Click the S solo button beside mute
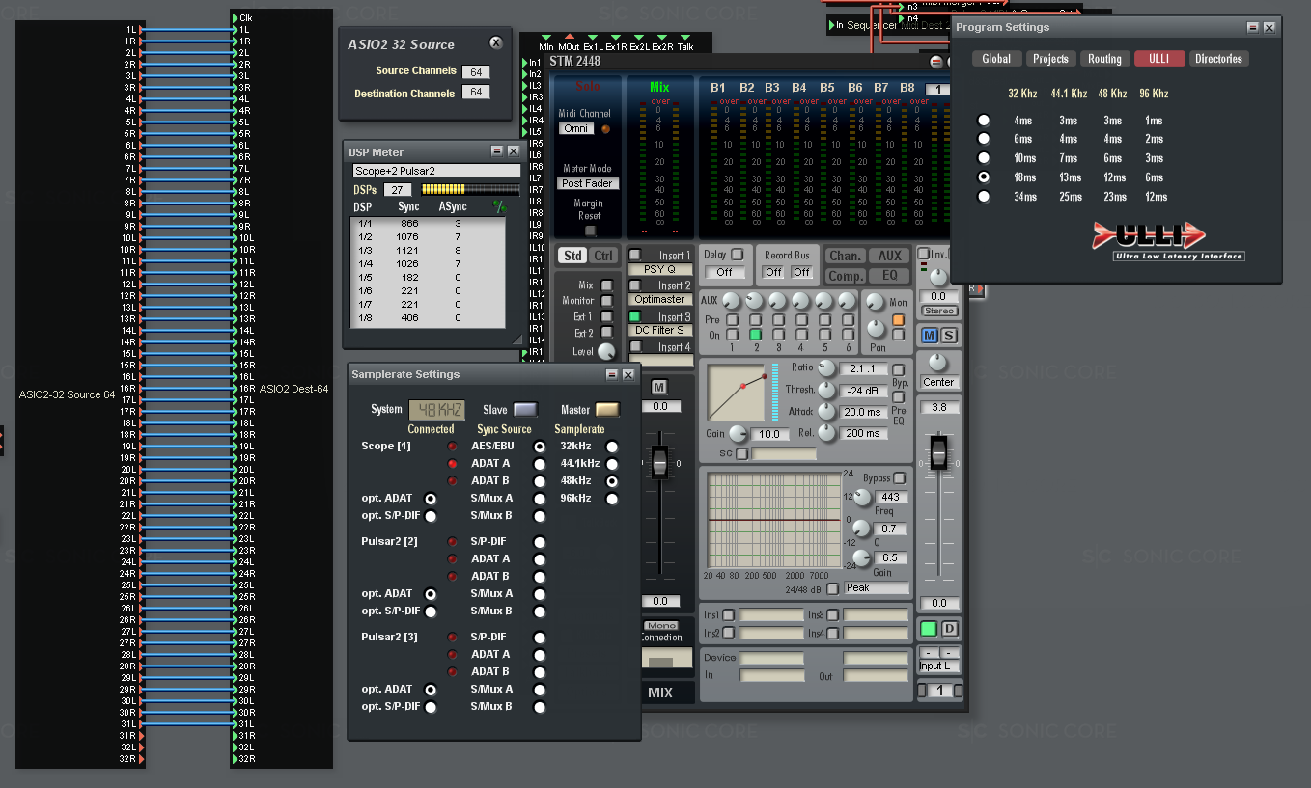Screen dimensions: 1311x788 coord(949,336)
